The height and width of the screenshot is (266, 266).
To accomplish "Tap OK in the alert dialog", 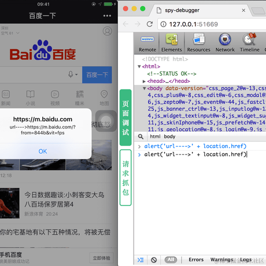I will [43, 152].
